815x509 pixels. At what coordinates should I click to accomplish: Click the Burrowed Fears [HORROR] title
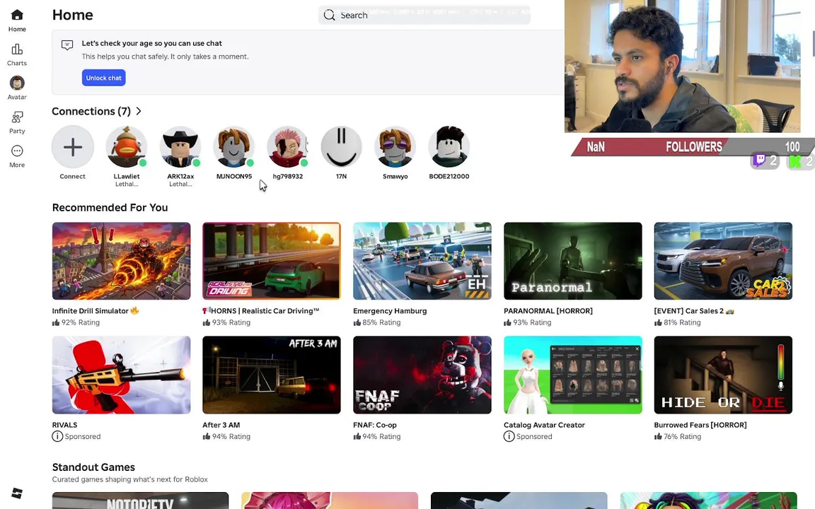(700, 425)
